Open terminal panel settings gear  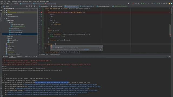(167, 57)
